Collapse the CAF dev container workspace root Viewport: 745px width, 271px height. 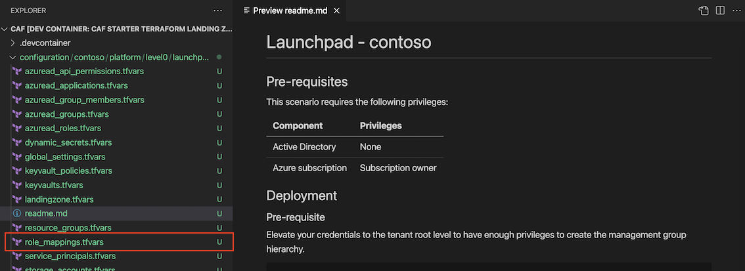pyautogui.click(x=5, y=29)
